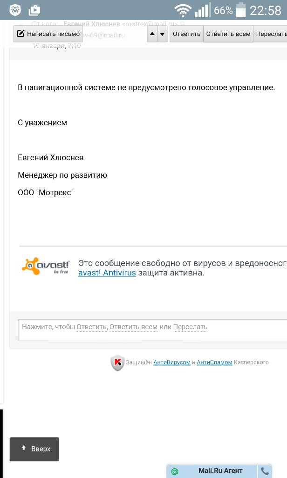Click Переслать link in quick reply box

click(190, 327)
